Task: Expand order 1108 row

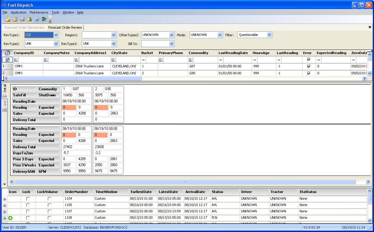Action: pos(5,218)
